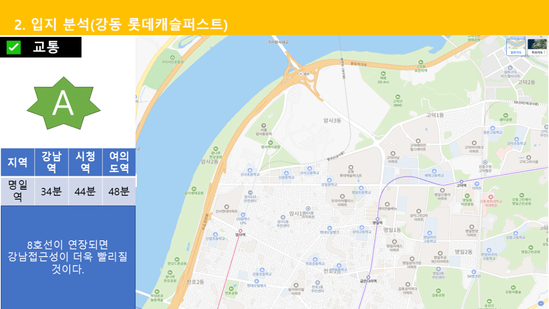Select the 명일역 row label in table
The height and width of the screenshot is (309, 549).
pyautogui.click(x=18, y=191)
